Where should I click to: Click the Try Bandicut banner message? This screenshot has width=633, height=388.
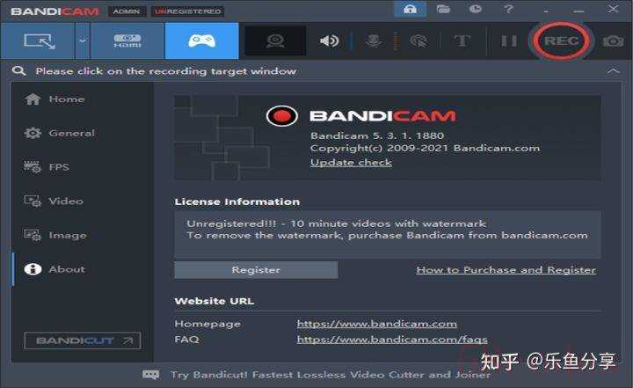coord(331,375)
